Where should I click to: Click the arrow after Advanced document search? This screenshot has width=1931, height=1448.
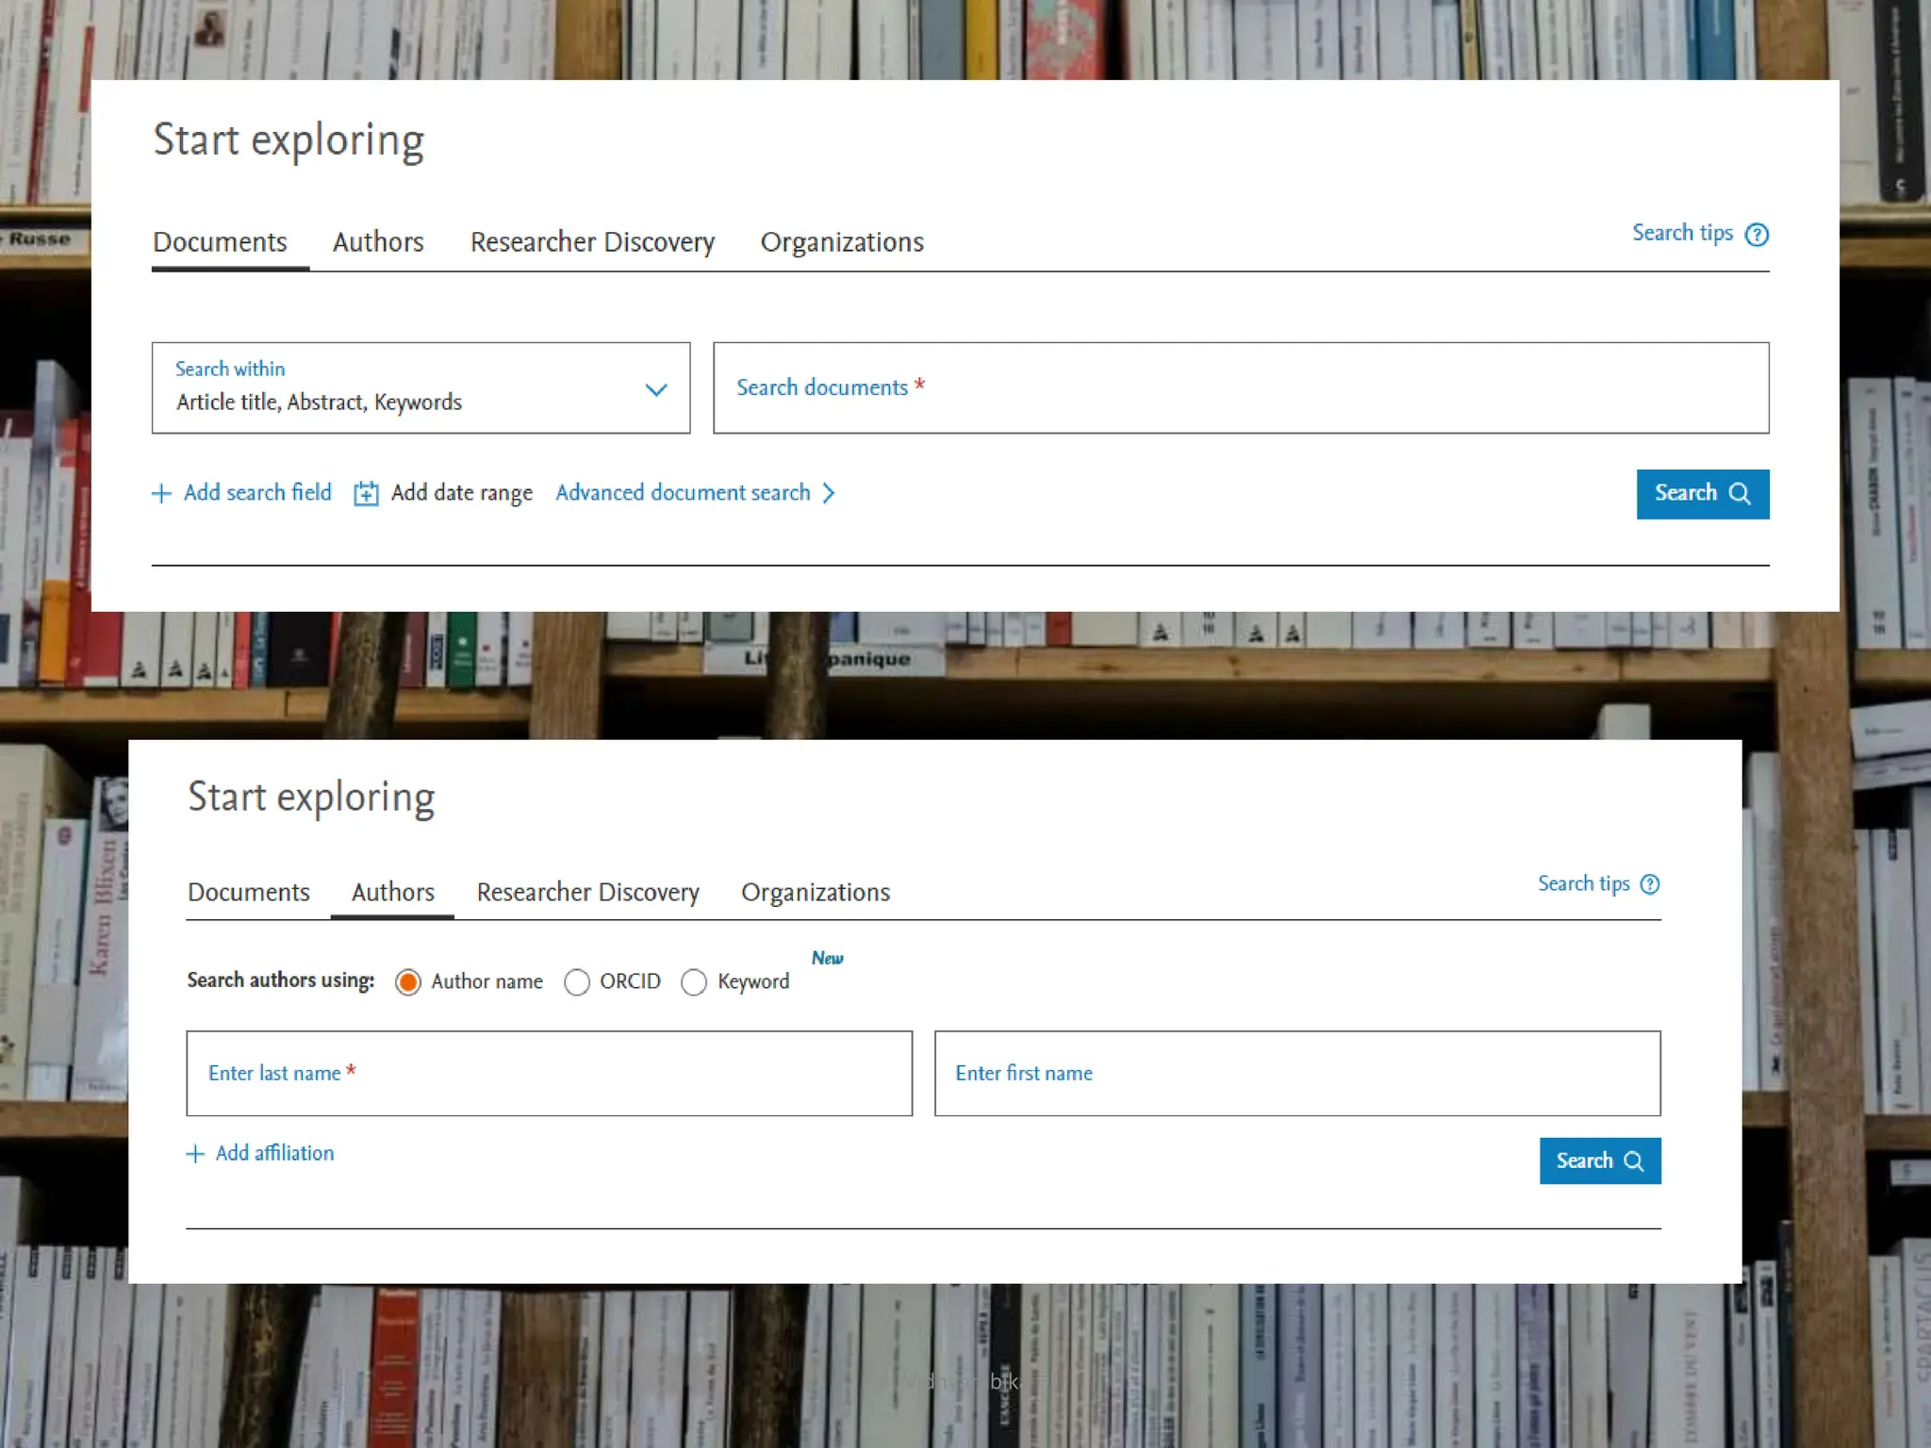[x=829, y=493]
